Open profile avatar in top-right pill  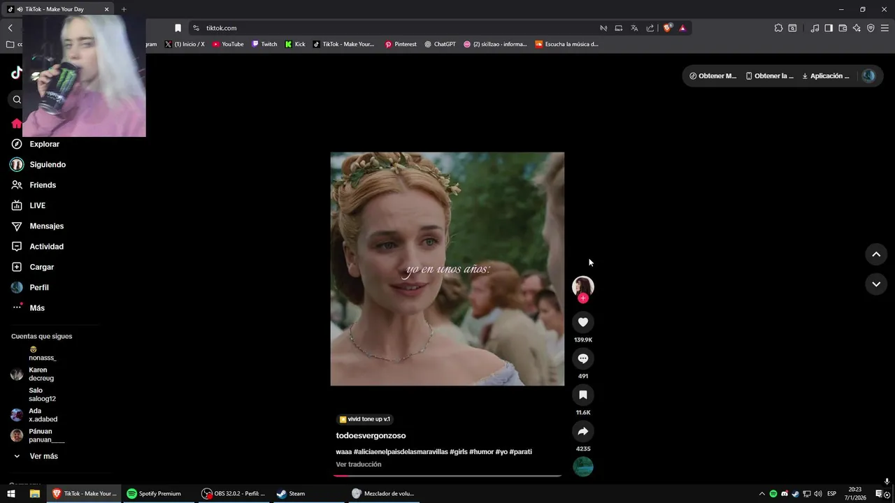(868, 76)
